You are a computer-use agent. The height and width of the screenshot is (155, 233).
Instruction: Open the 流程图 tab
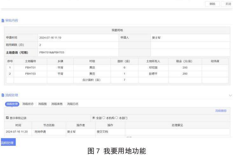[42, 104]
